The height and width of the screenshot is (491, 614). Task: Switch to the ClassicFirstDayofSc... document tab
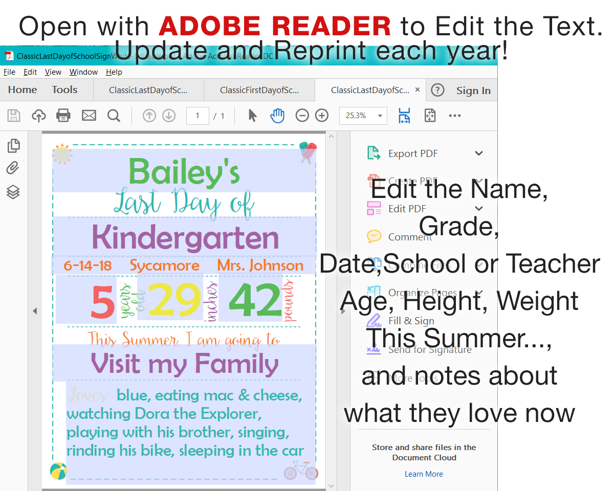point(259,91)
